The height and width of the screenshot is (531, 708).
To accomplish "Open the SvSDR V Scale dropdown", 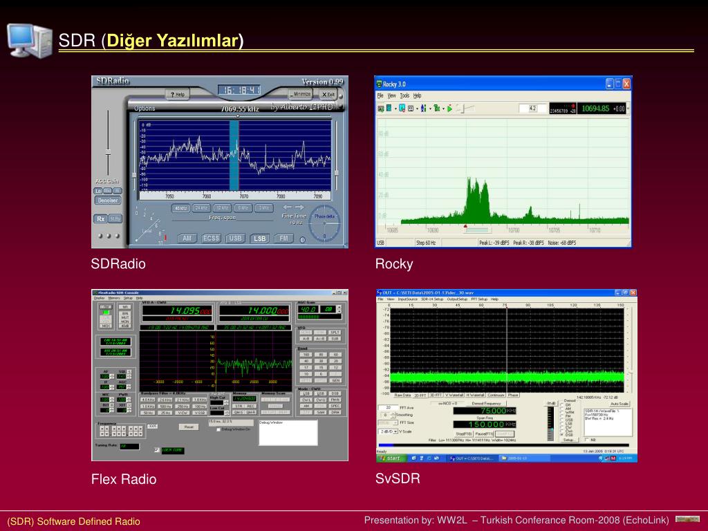I will coord(395,431).
